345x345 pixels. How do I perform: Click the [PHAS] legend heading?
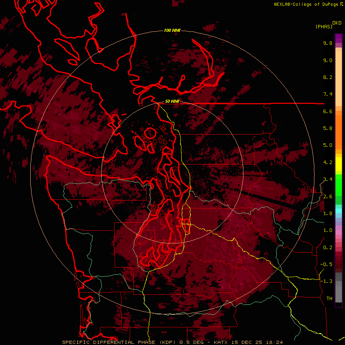pyautogui.click(x=324, y=27)
